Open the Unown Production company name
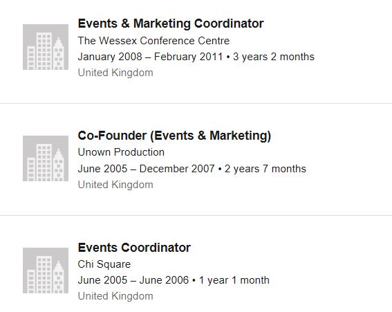This screenshot has height=312, width=392. pos(121,152)
